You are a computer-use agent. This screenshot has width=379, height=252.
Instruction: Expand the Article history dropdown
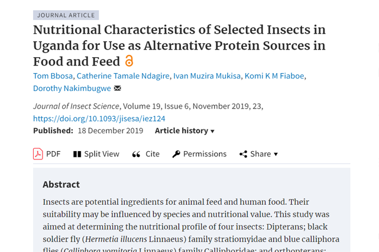(x=184, y=130)
